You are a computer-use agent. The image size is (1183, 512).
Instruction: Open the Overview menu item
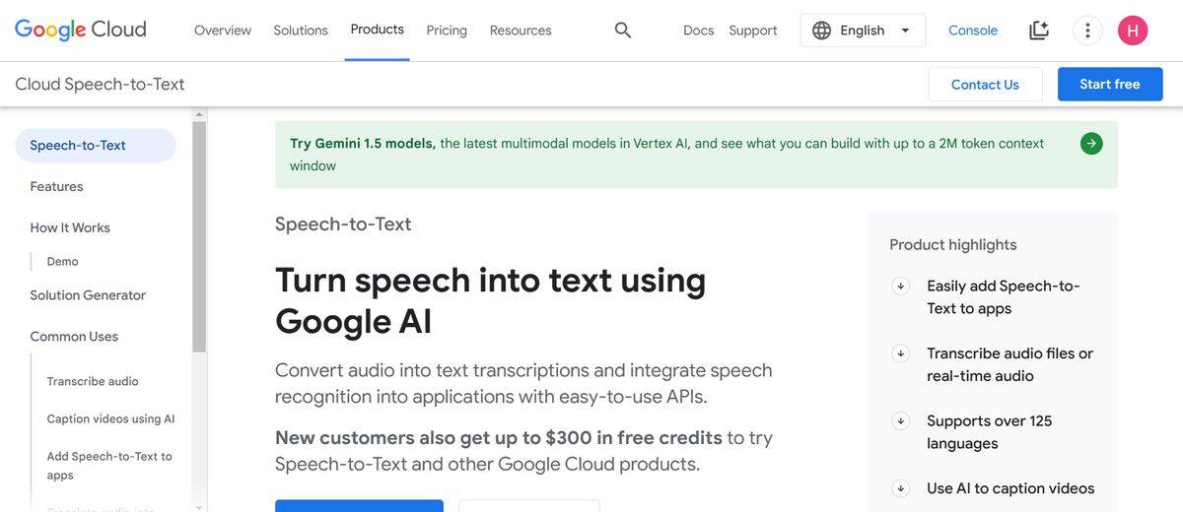pyautogui.click(x=223, y=31)
